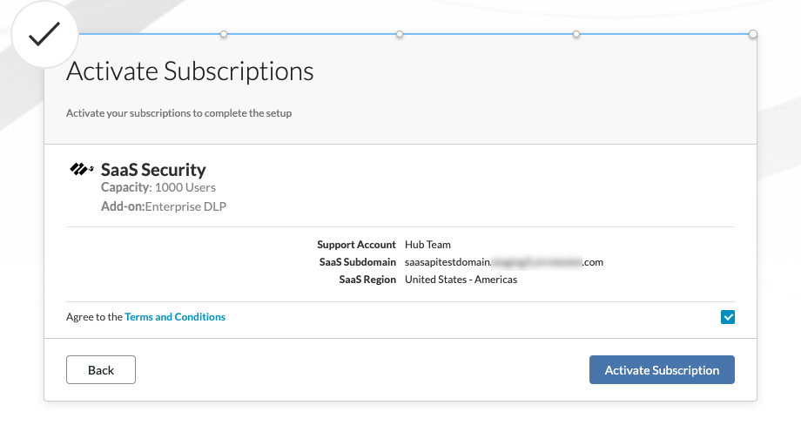The image size is (801, 432).
Task: Click the Capacity 1000 Users text
Action: point(158,187)
